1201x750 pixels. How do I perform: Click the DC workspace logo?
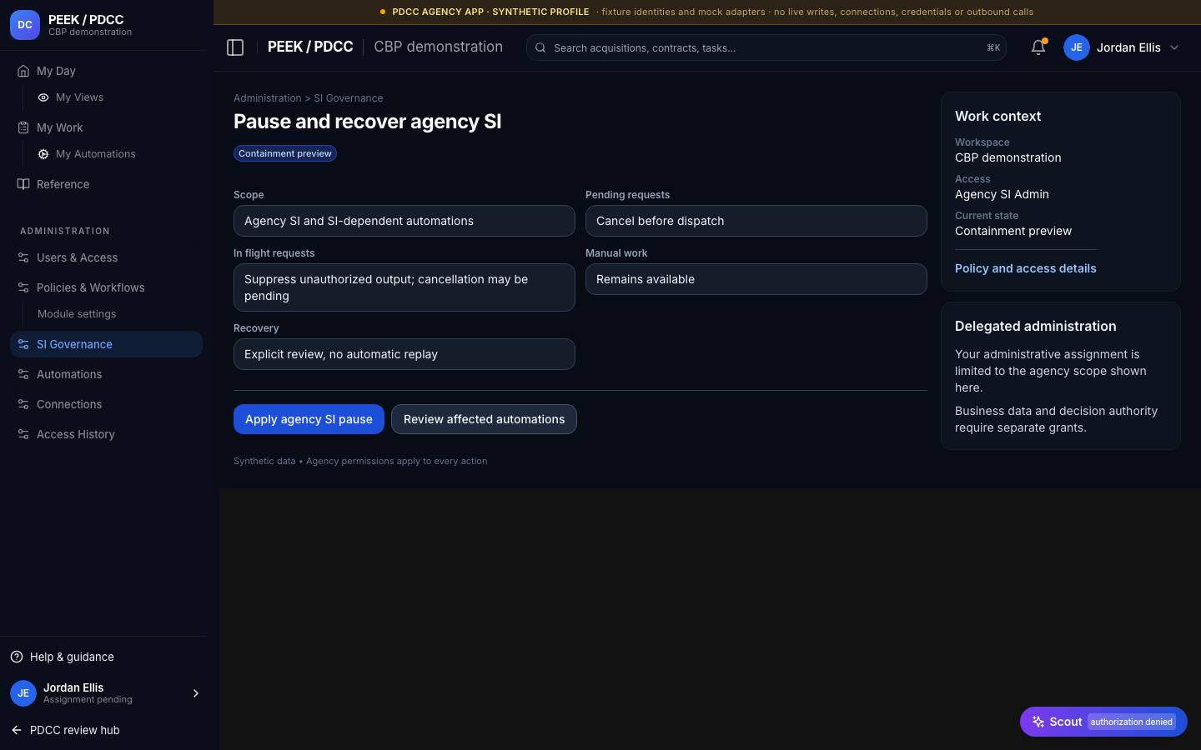pyautogui.click(x=25, y=25)
